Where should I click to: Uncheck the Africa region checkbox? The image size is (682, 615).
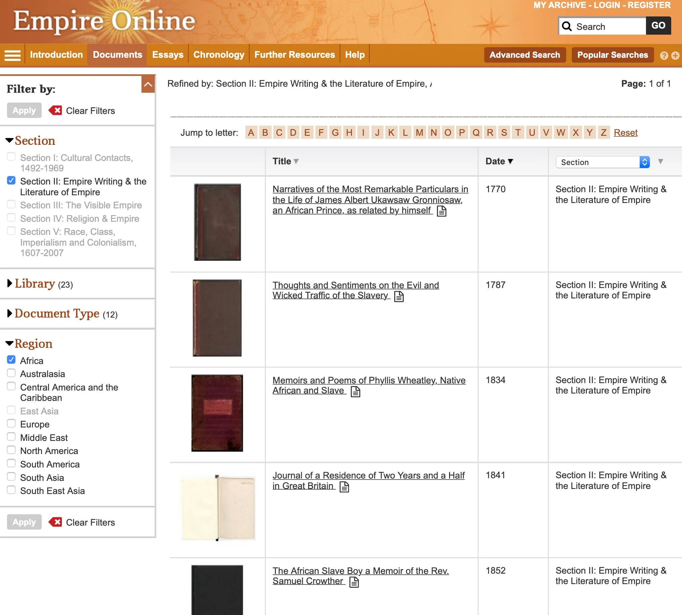[x=11, y=360]
